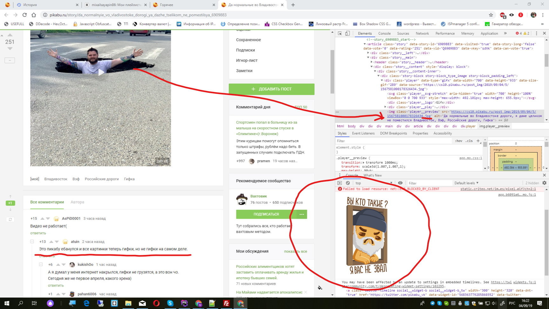Open Skype from the taskbar
The height and width of the screenshot is (309, 549).
(x=170, y=303)
